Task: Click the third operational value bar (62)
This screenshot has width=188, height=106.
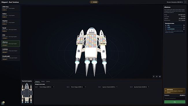Action: tap(174, 29)
